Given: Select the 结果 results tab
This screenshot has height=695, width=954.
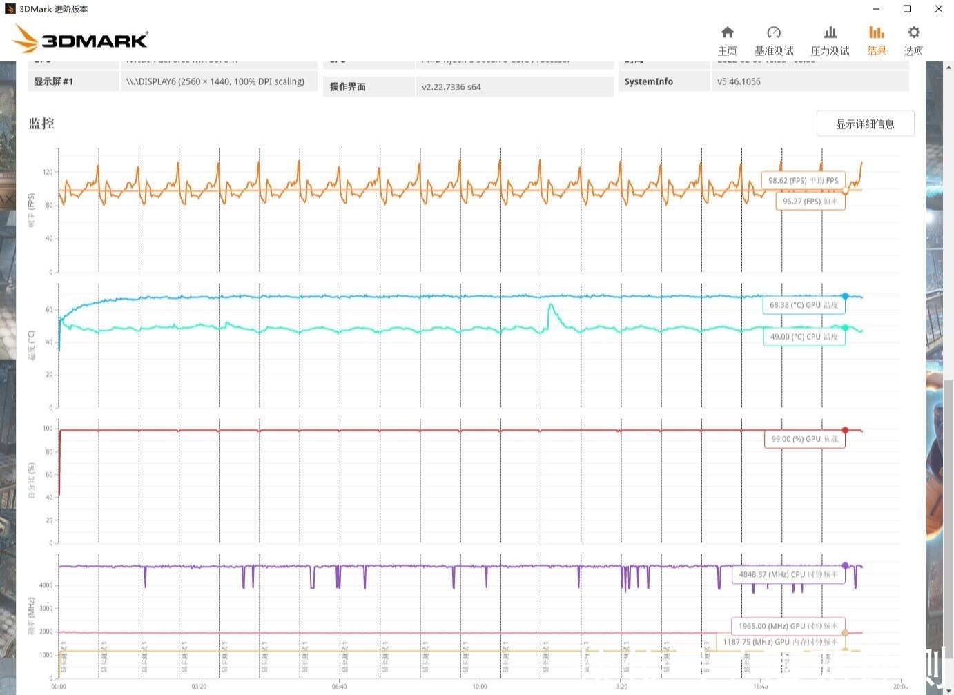Looking at the screenshot, I should click(x=877, y=41).
